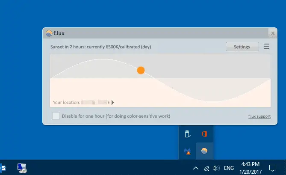Open the Mail app on the taskbar
This screenshot has width=286, height=175.
click(x=3, y=168)
